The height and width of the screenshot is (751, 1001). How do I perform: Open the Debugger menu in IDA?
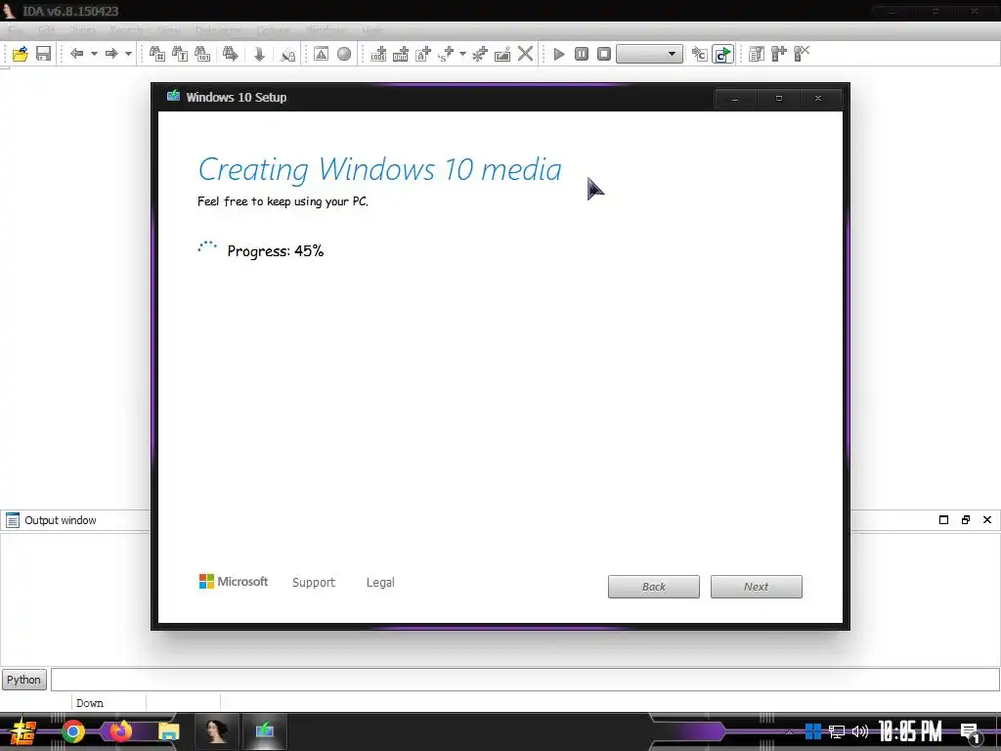tap(218, 30)
